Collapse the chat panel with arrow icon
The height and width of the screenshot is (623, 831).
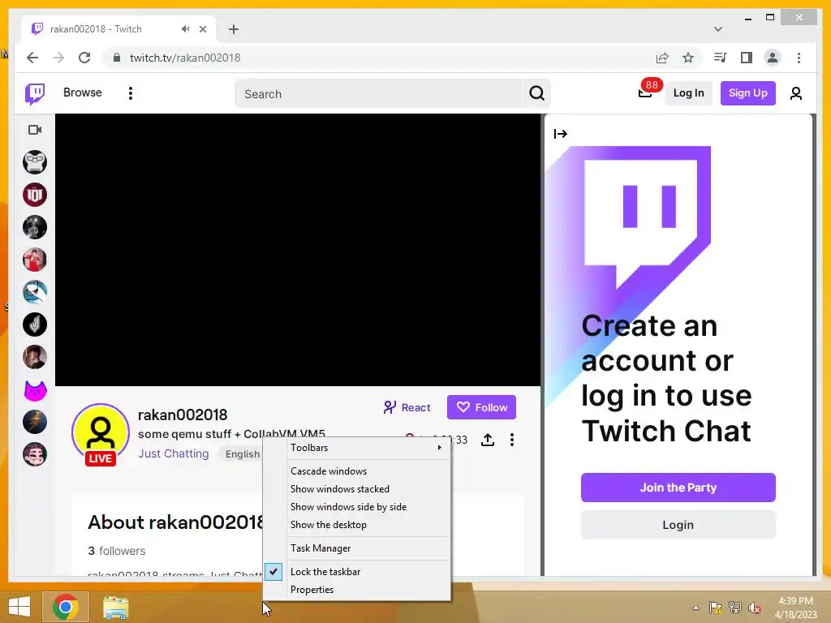[560, 134]
